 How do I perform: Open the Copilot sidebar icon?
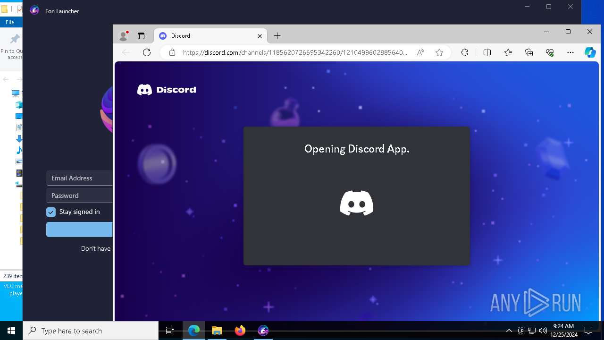(590, 52)
